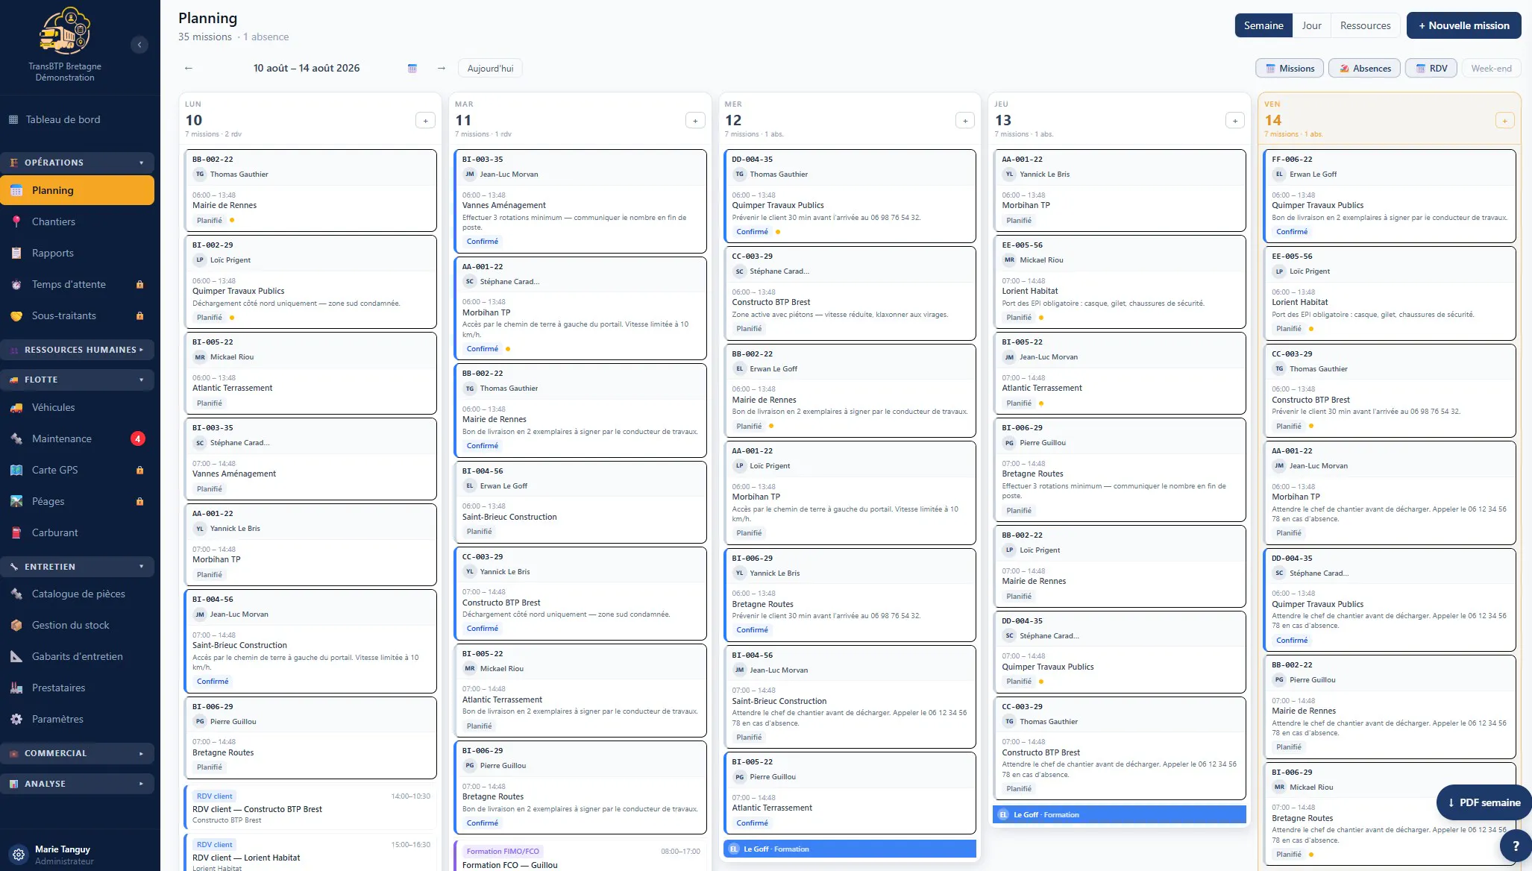This screenshot has width=1532, height=871.
Task: Add mission on Thursday 13 plus button
Action: (1235, 121)
